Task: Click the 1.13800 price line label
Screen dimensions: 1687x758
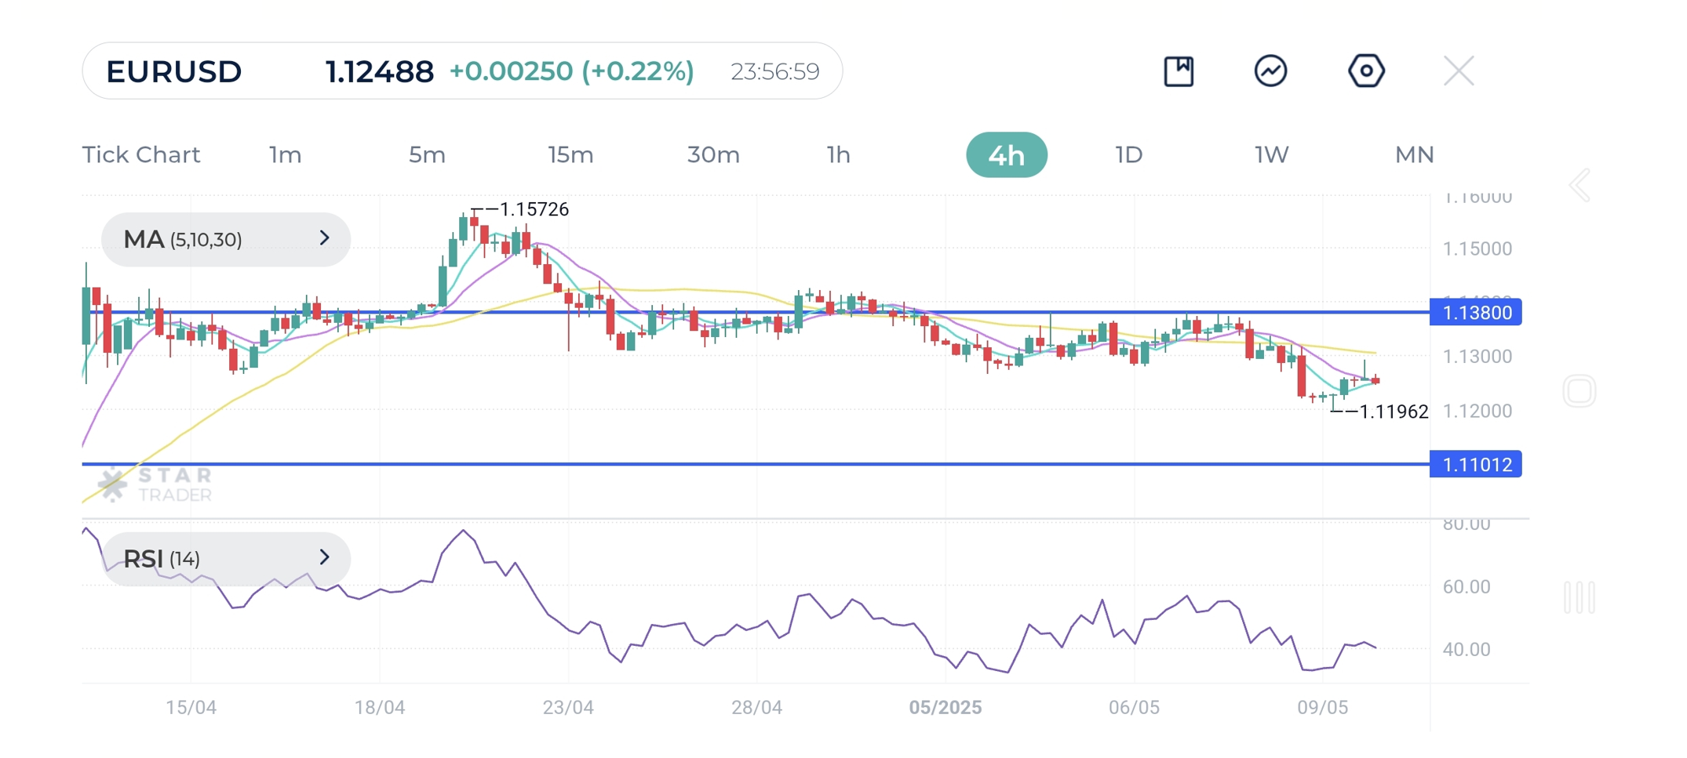Action: [1475, 313]
